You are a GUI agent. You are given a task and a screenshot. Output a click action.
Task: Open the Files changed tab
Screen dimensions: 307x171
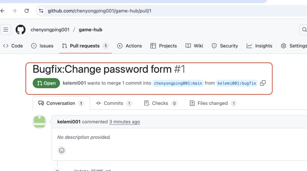213,103
